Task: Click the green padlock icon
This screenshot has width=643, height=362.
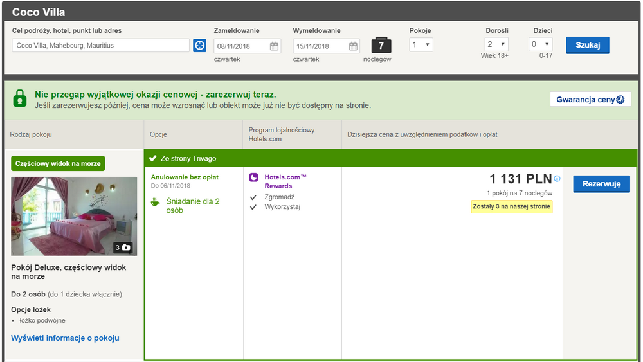Action: tap(20, 98)
